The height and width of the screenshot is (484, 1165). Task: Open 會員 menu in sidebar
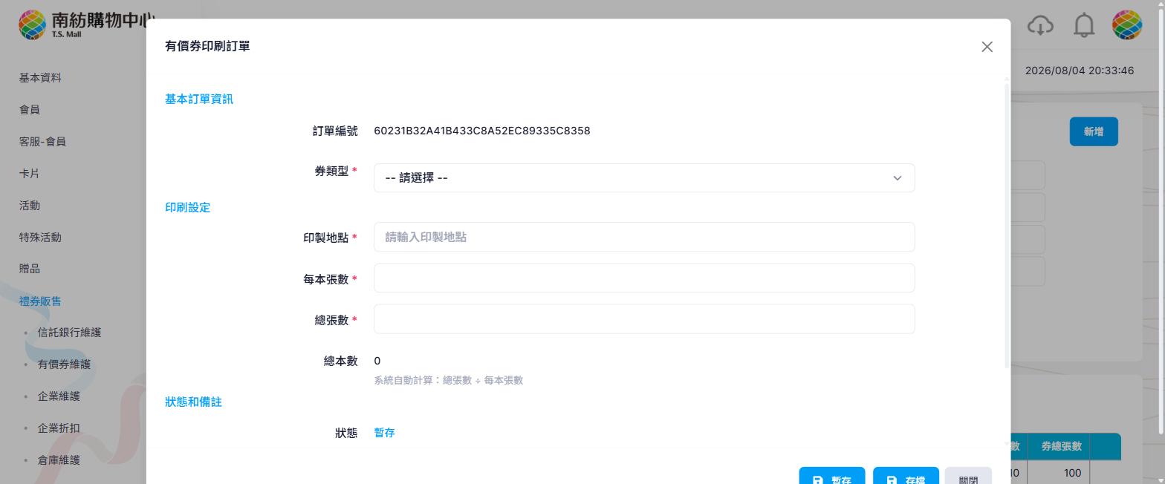(x=30, y=110)
